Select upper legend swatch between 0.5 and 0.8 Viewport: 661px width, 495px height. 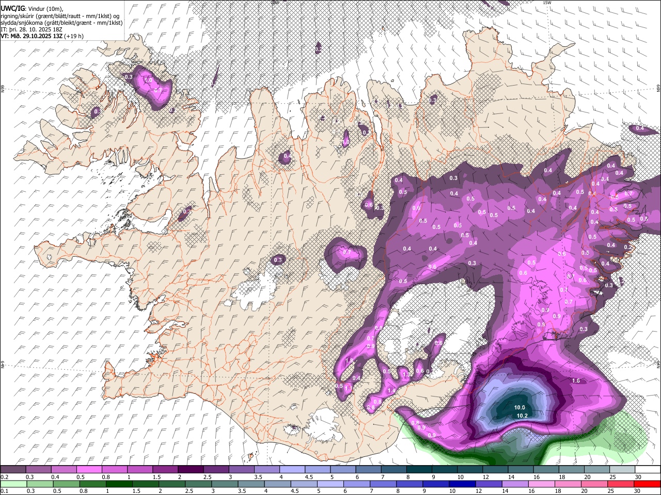pos(89,470)
